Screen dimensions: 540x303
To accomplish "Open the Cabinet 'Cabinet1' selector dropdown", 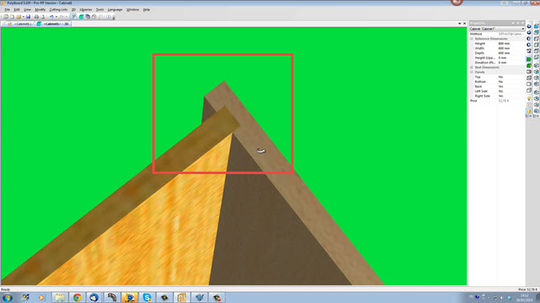I will point(522,29).
